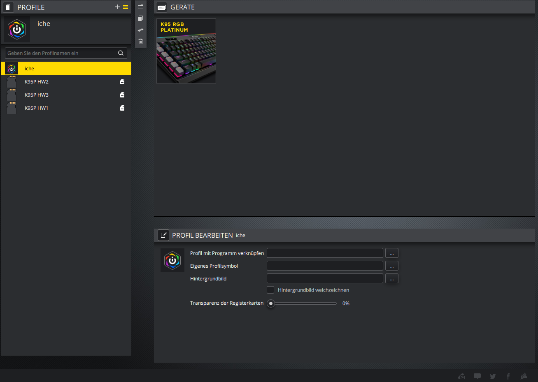Click the hardware icon of K95P HW1
This screenshot has height=382, width=538.
12,108
